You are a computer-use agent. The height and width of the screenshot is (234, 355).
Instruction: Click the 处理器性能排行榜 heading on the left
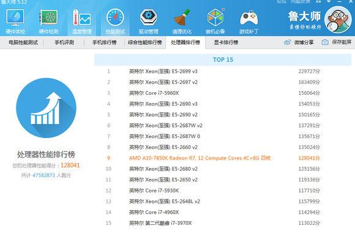46,155
